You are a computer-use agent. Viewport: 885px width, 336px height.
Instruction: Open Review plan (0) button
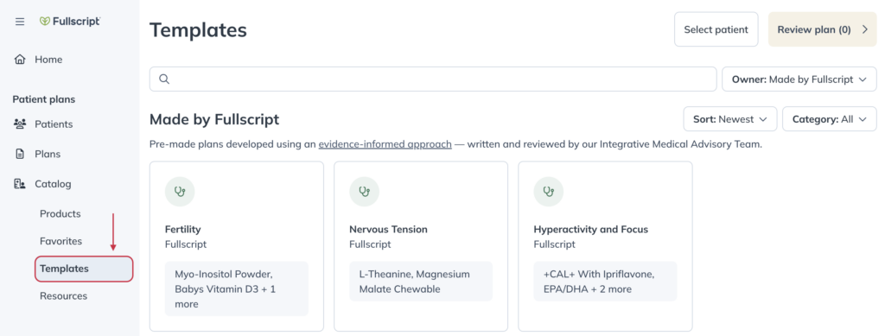tap(823, 29)
